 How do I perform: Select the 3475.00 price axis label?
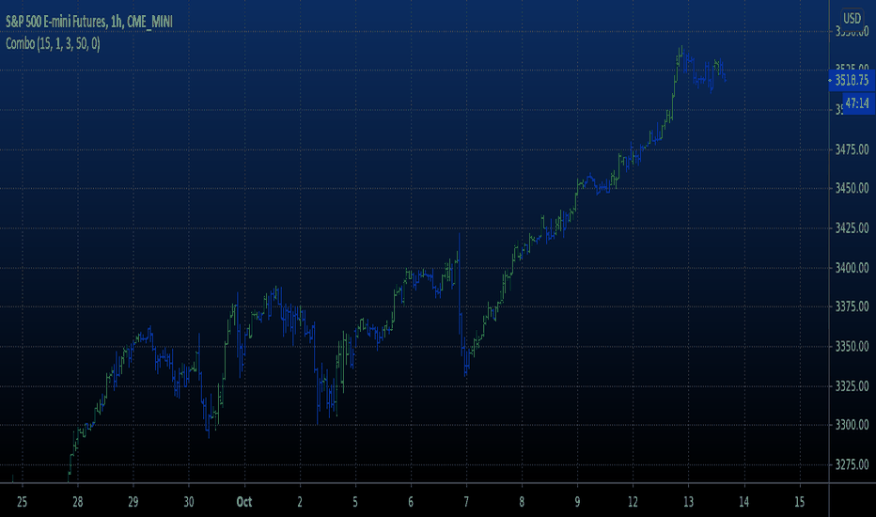852,149
